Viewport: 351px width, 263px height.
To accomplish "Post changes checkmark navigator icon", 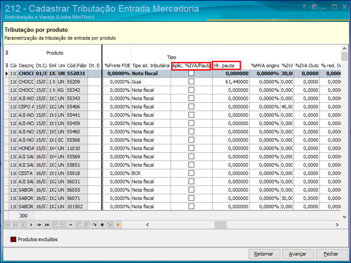I will (79, 225).
